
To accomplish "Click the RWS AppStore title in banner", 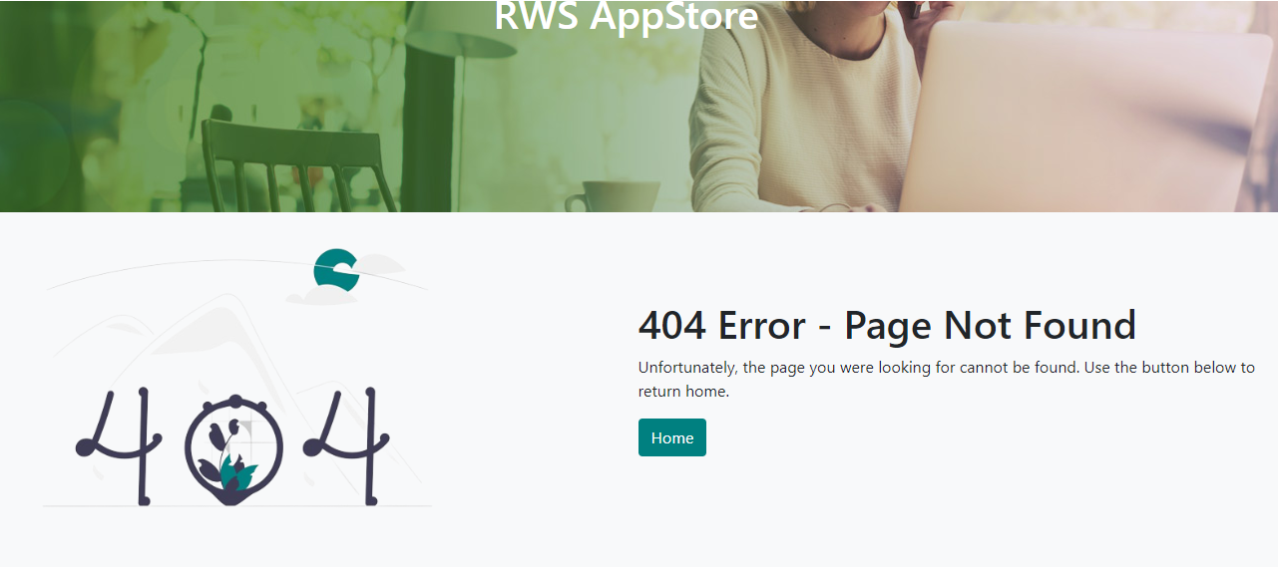I will (626, 16).
